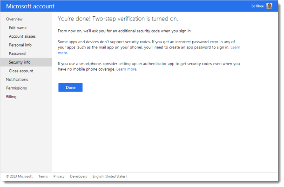Image resolution: width=284 pixels, height=187 pixels.
Task: Click the Ed Rhee profile picture
Action: pos(269,6)
